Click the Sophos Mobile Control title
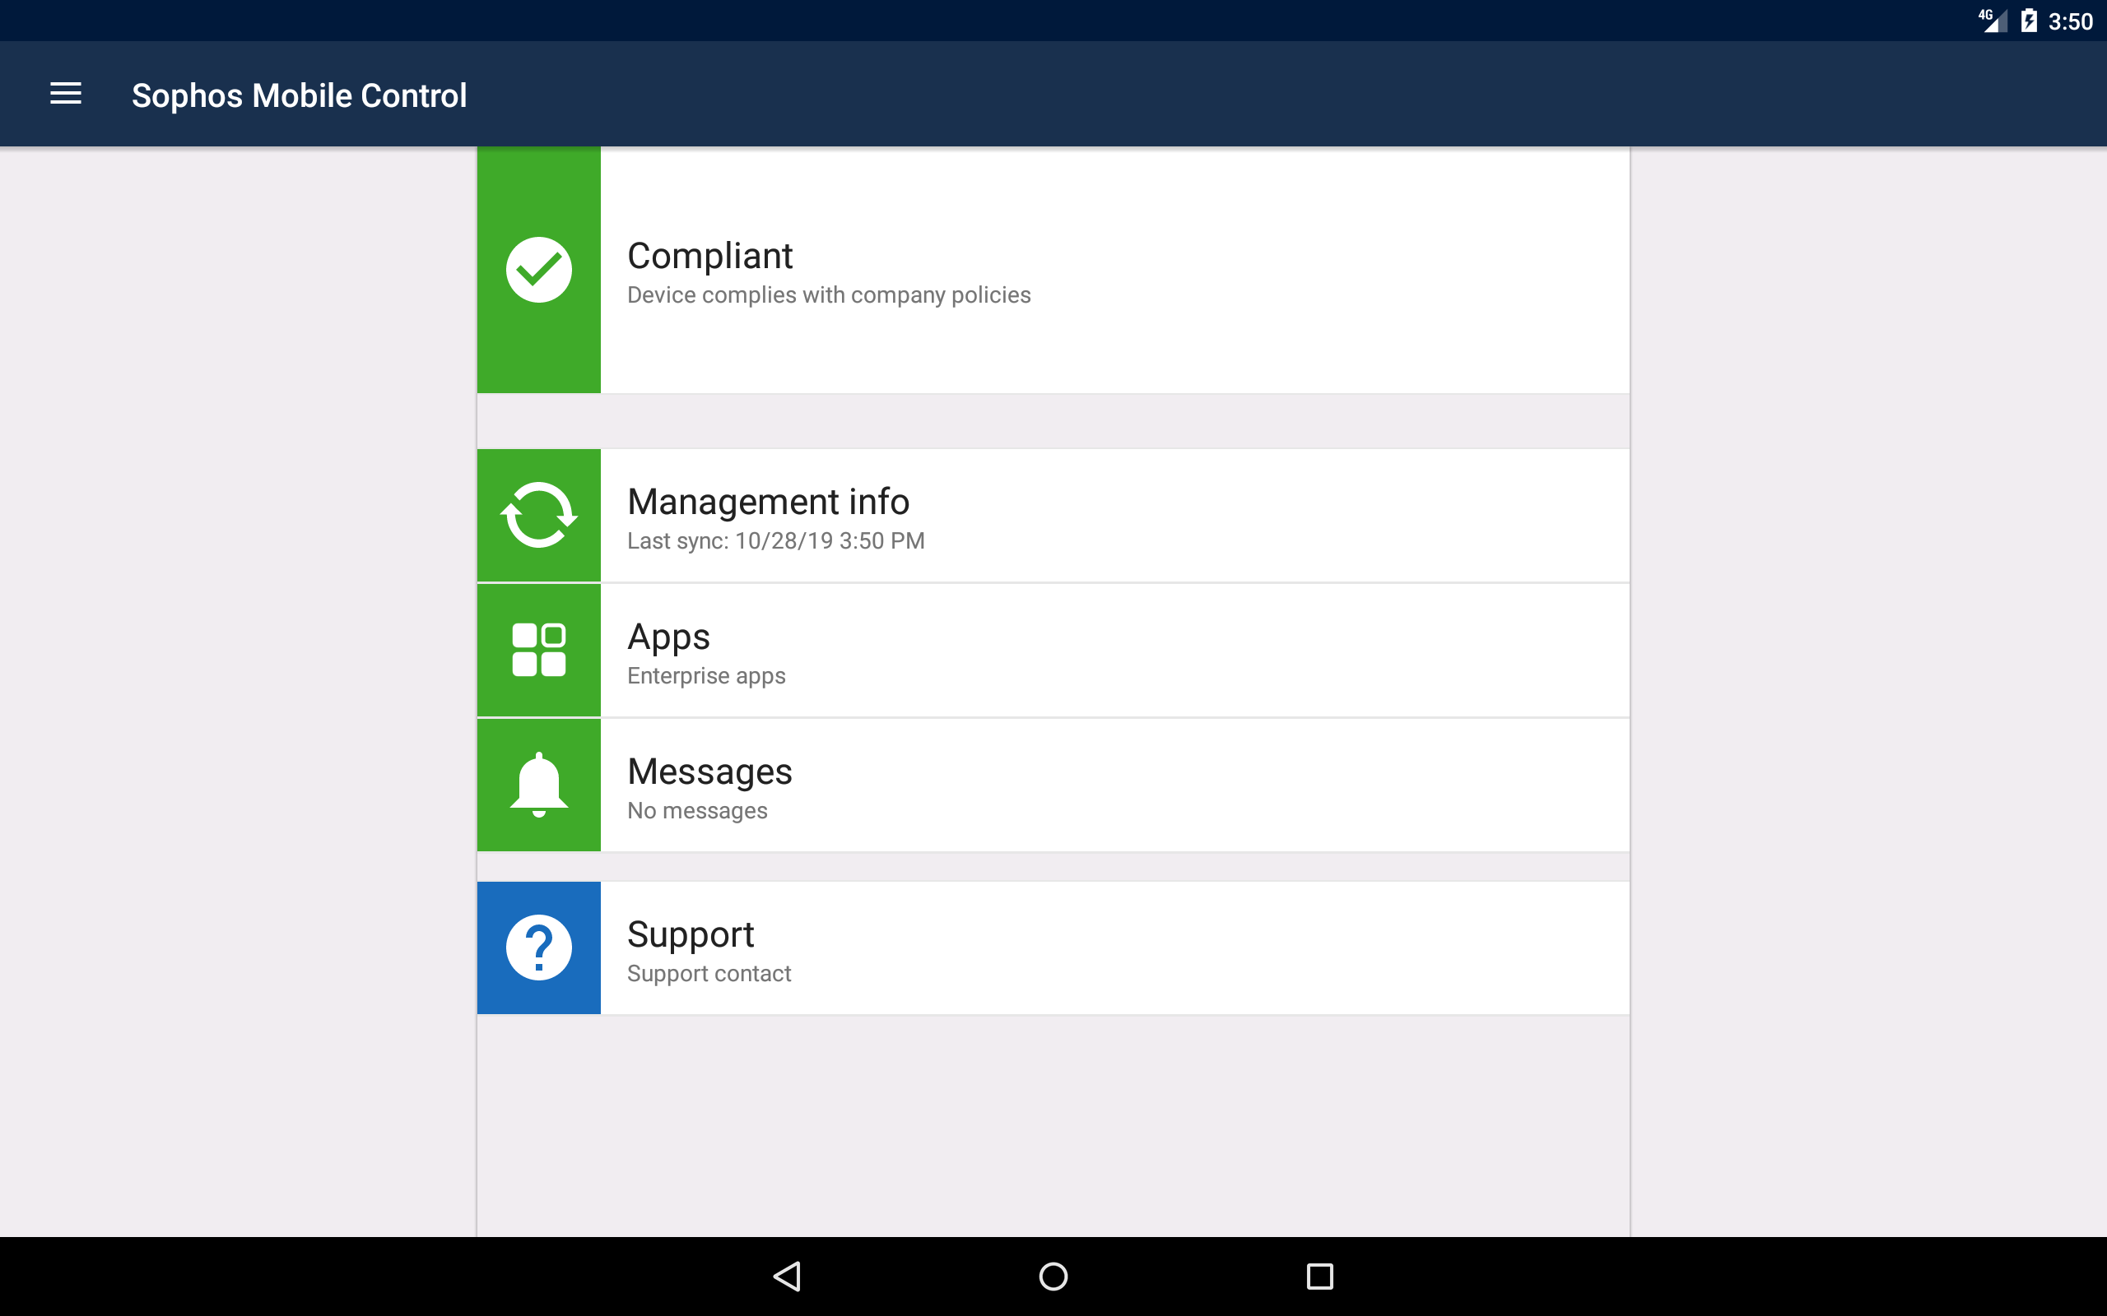Screen dimensions: 2107x1316 coord(299,95)
